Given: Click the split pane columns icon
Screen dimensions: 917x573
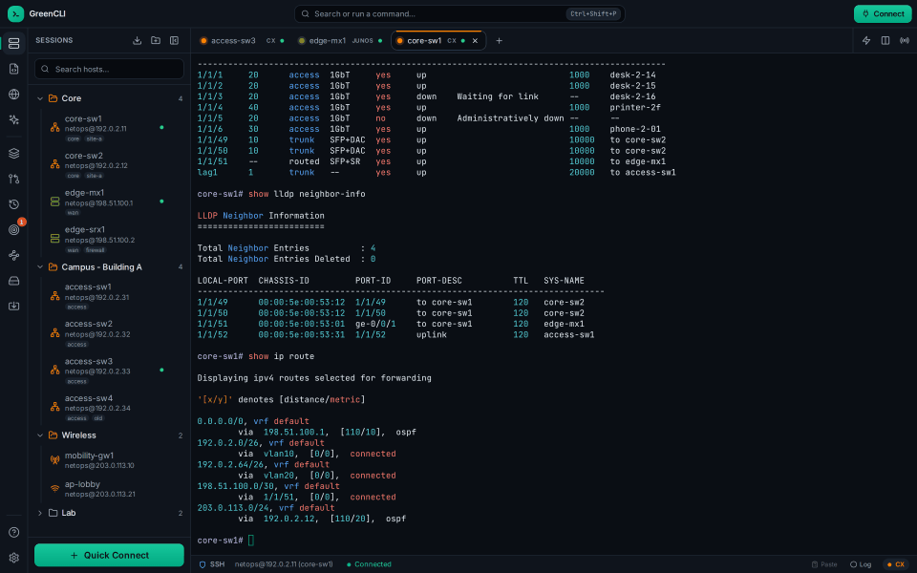Looking at the screenshot, I should click(x=885, y=40).
